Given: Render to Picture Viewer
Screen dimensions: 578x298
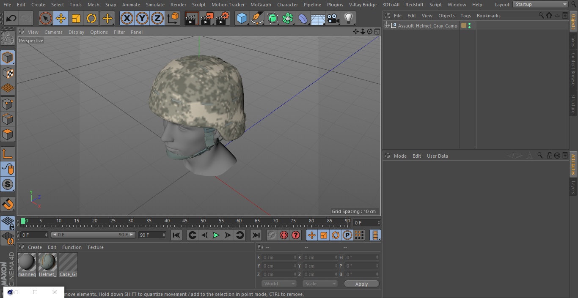Looking at the screenshot, I should coord(207,19).
